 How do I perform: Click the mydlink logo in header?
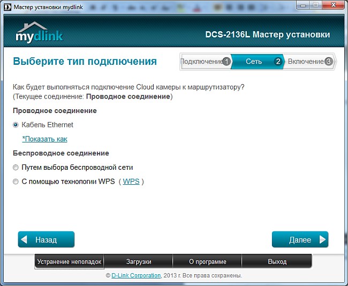click(39, 33)
